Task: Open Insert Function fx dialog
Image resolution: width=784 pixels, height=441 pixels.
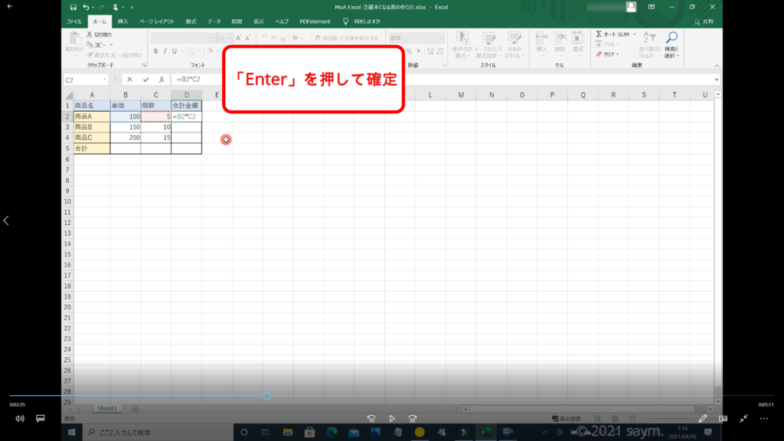Action: [x=161, y=80]
